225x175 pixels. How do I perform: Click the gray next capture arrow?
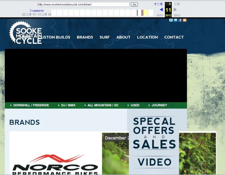click(x=175, y=10)
